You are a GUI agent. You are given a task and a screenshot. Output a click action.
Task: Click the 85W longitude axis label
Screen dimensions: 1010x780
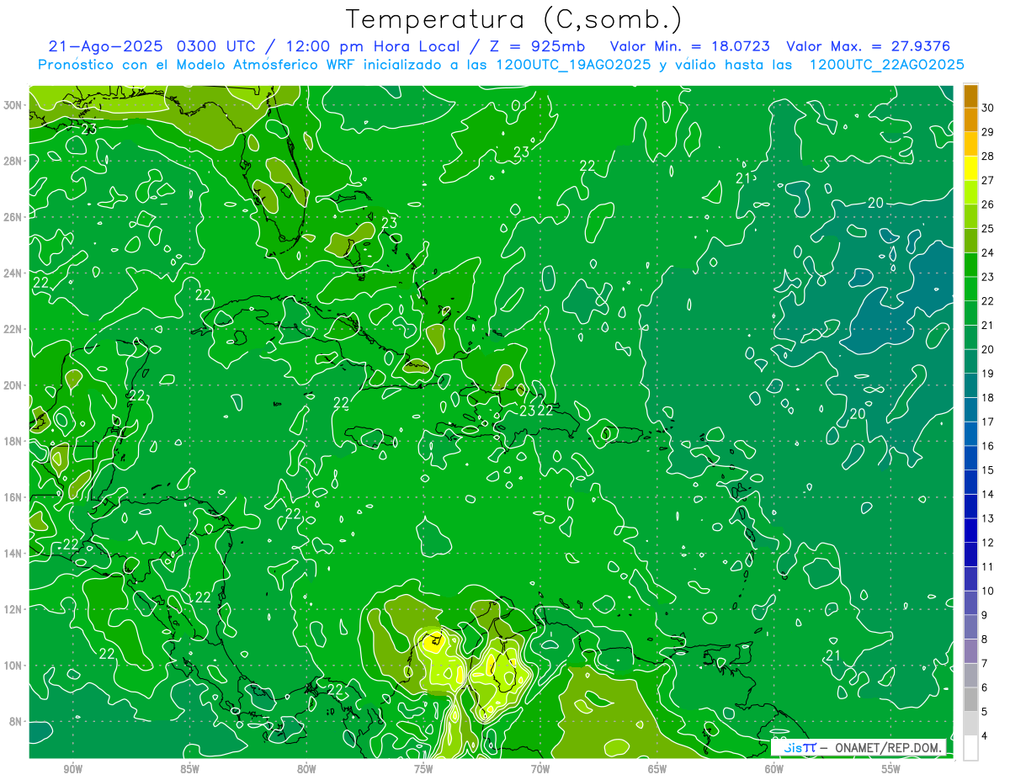point(189,769)
